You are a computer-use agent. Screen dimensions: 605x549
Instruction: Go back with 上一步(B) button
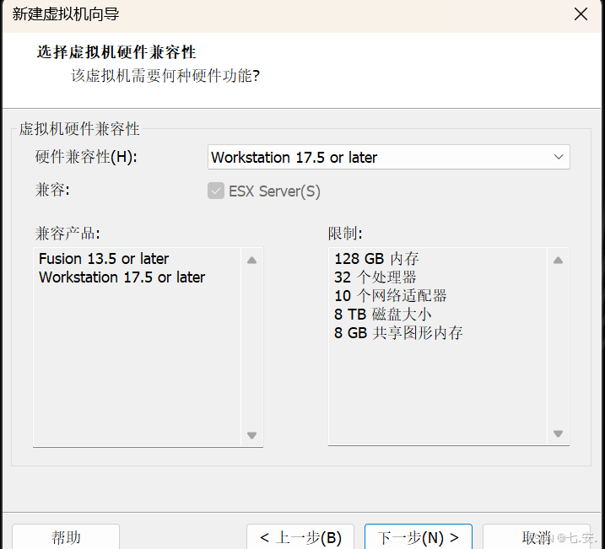tap(300, 536)
